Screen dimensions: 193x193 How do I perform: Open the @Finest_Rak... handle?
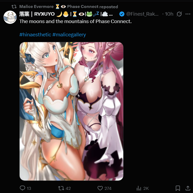pos(142,14)
